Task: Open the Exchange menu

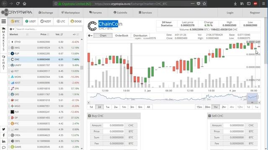Action: coord(46,12)
